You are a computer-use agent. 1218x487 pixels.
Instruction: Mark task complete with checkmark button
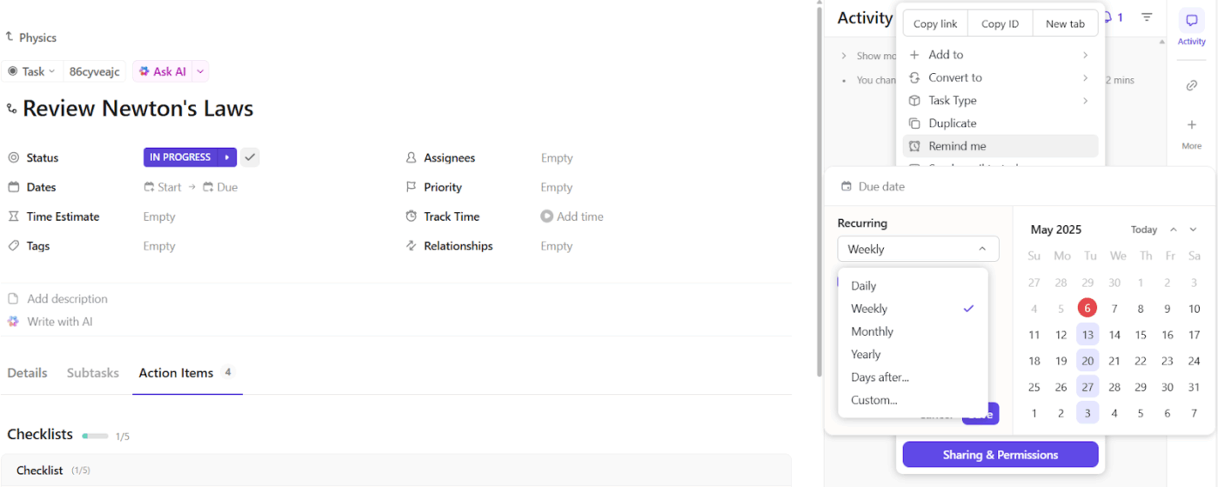tap(250, 157)
